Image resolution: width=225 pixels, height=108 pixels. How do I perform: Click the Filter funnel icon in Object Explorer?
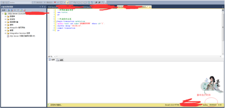click(x=18, y=10)
